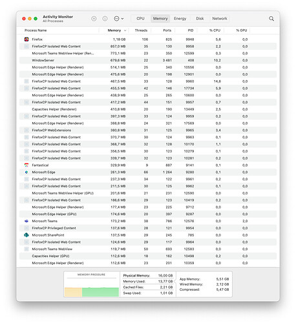Viewport: 296px width, 323px height.
Task: Click the Compressed 5,47 GB value
Action: [x=222, y=289]
